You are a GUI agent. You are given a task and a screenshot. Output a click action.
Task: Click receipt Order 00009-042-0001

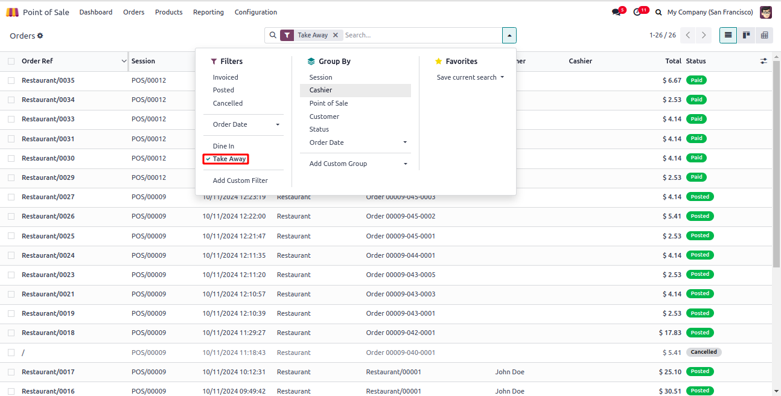point(401,333)
